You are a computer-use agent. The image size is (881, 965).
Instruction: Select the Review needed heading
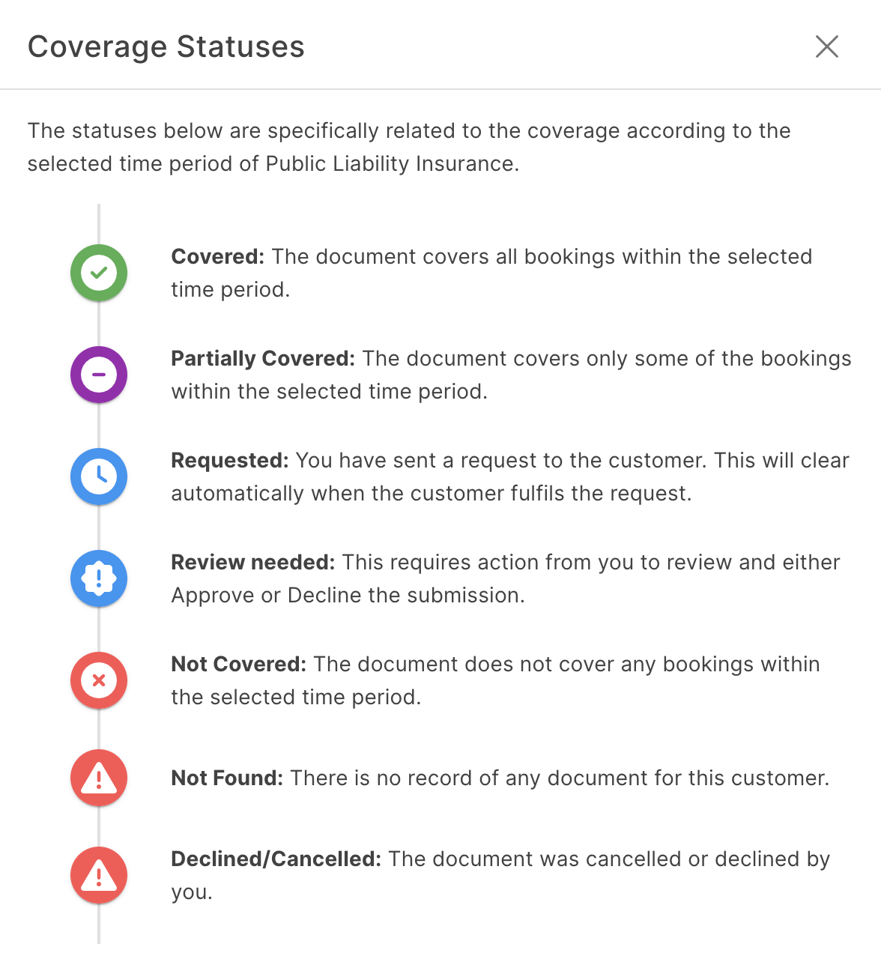pyautogui.click(x=249, y=562)
